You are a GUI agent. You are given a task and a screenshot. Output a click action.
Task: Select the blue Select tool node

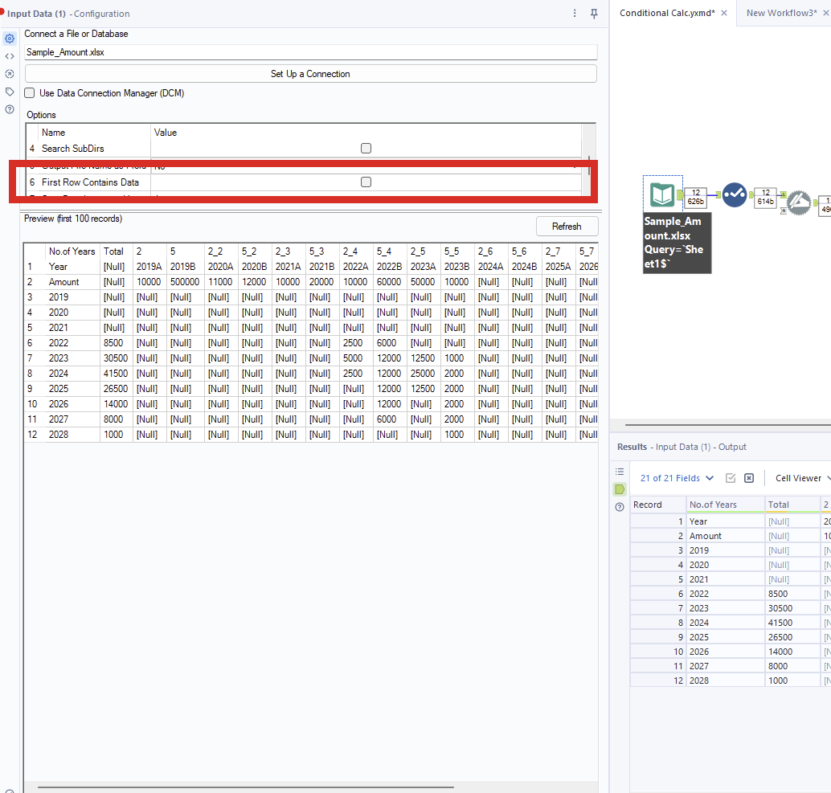click(734, 194)
